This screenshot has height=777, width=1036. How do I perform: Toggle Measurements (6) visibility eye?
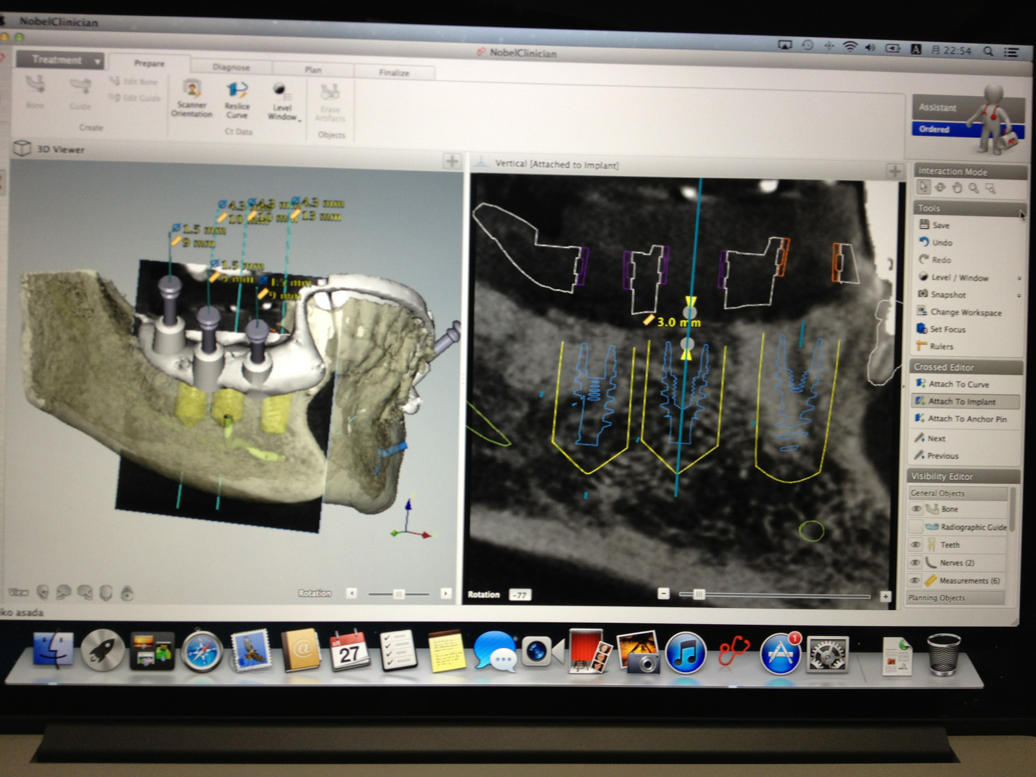(x=915, y=581)
